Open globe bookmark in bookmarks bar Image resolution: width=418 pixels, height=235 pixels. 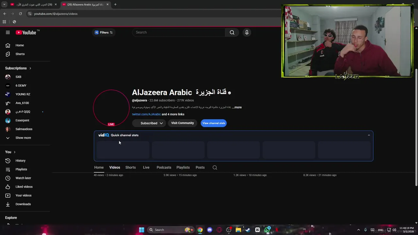[x=14, y=22]
